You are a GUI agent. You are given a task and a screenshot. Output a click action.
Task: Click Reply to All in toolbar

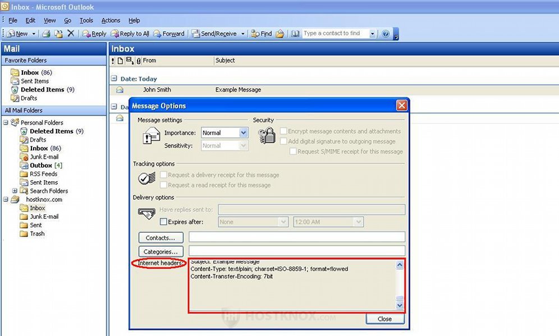coord(130,34)
